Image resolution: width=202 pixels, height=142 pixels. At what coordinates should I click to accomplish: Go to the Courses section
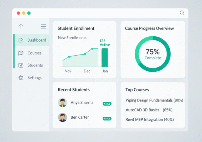[34, 53]
